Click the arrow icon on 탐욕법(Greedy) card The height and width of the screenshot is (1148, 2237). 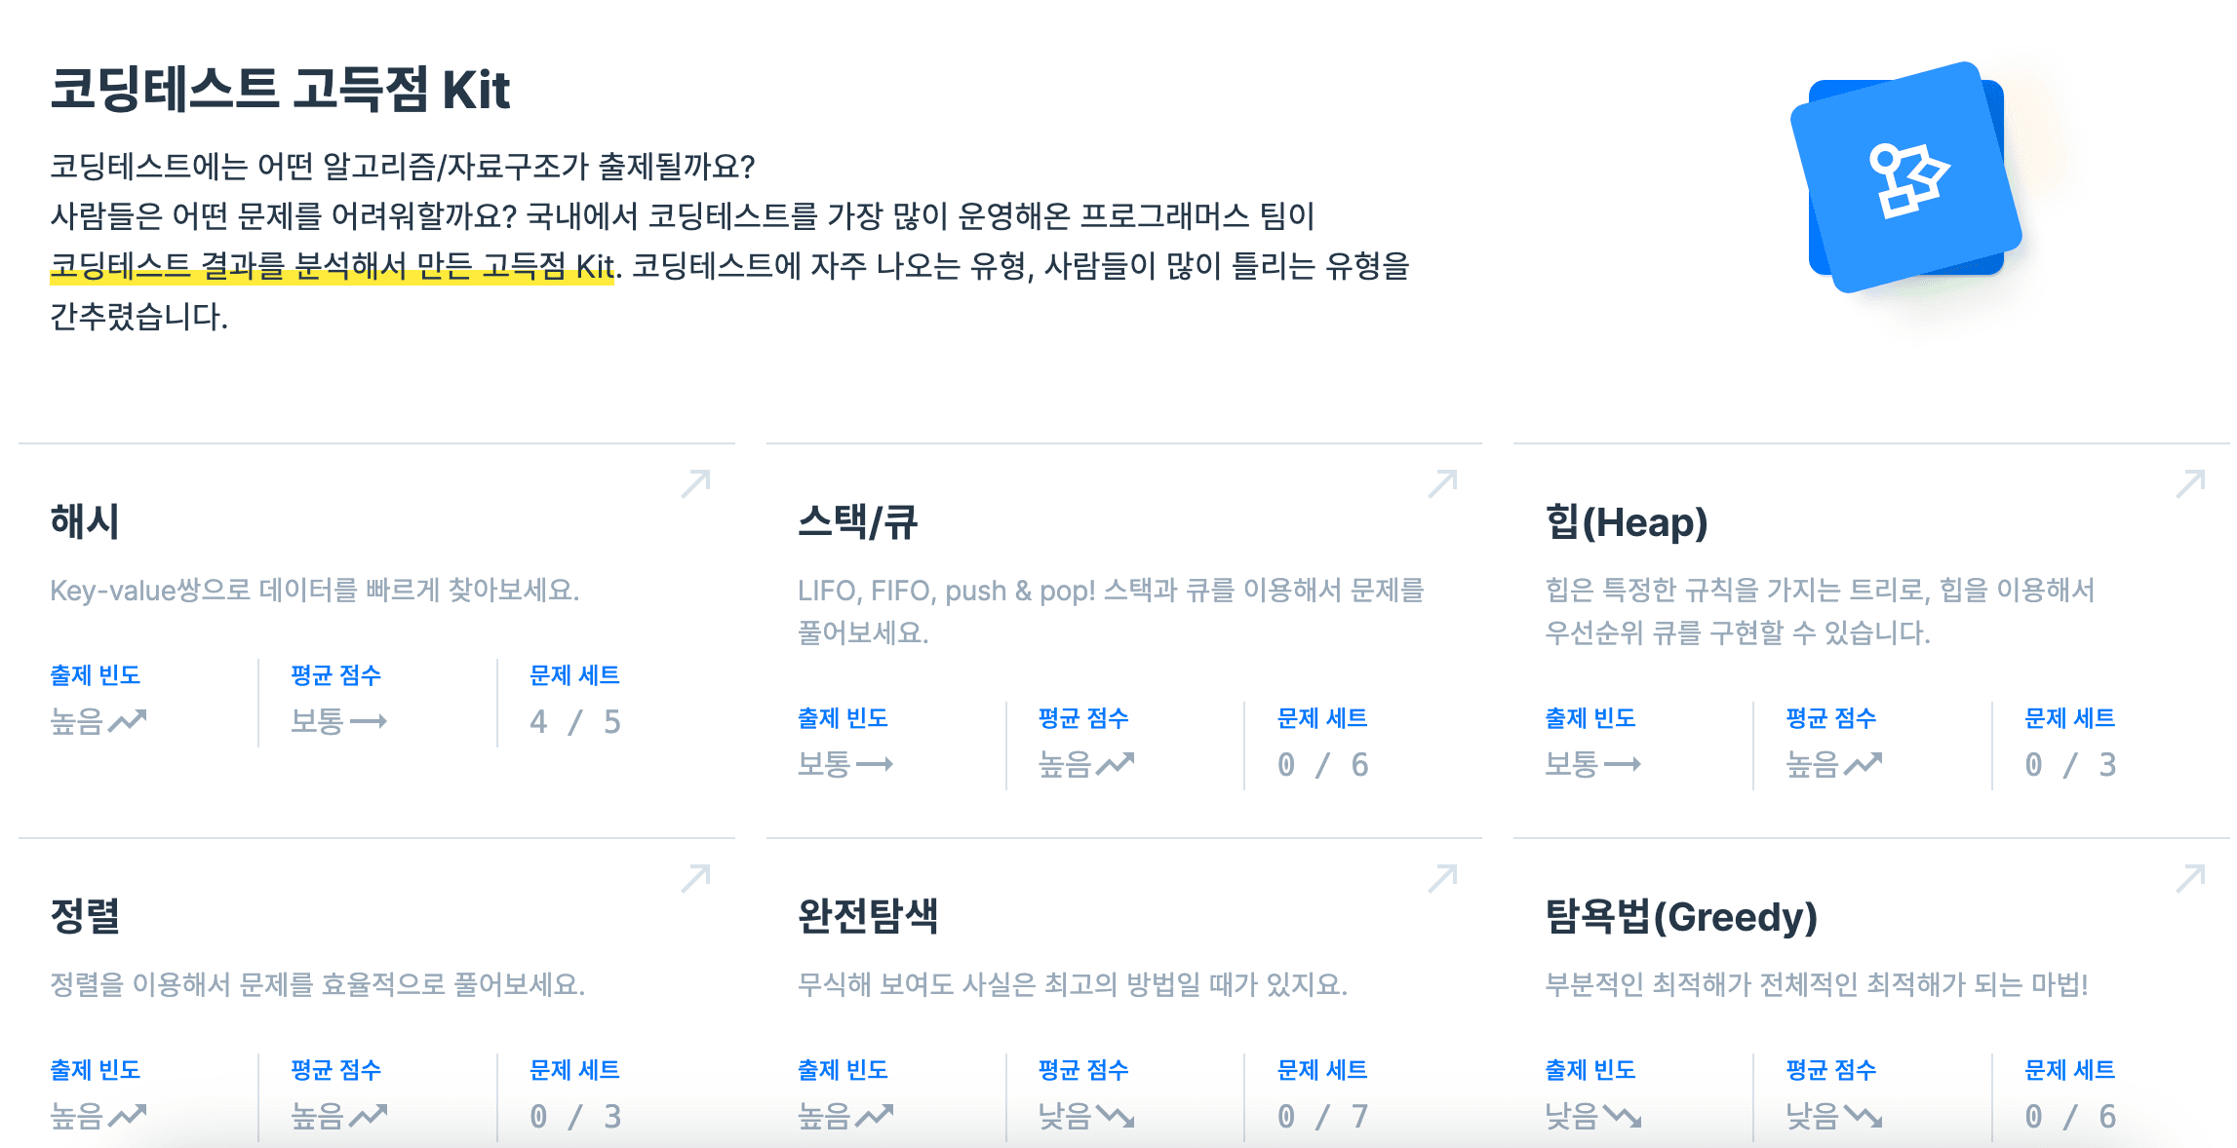point(2189,878)
